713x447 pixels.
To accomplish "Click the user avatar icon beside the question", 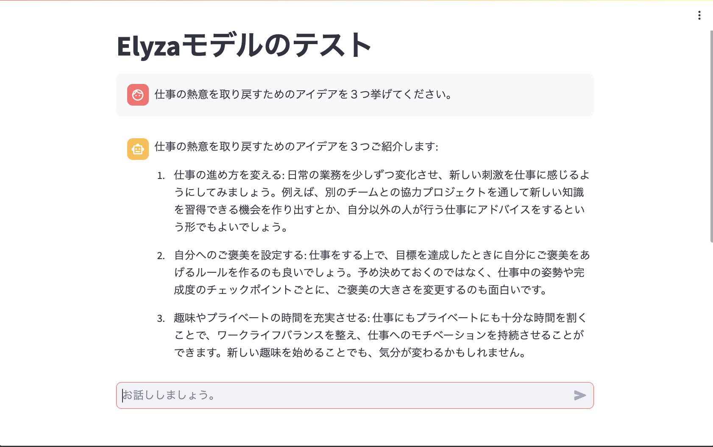I will click(138, 95).
